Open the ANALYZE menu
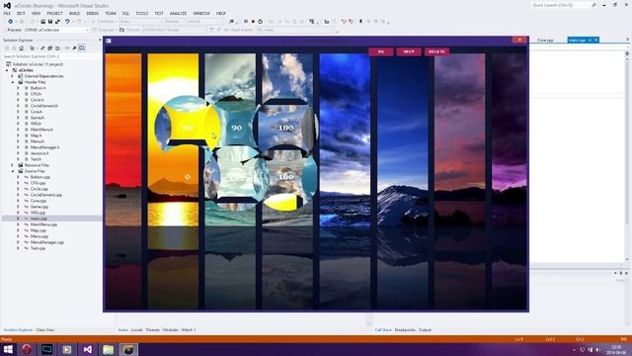Image resolution: width=632 pixels, height=356 pixels. tap(178, 13)
